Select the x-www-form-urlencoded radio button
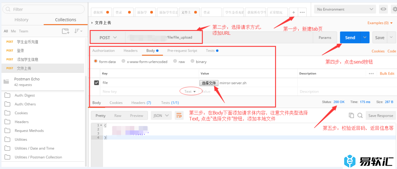The image size is (397, 169). 123,61
